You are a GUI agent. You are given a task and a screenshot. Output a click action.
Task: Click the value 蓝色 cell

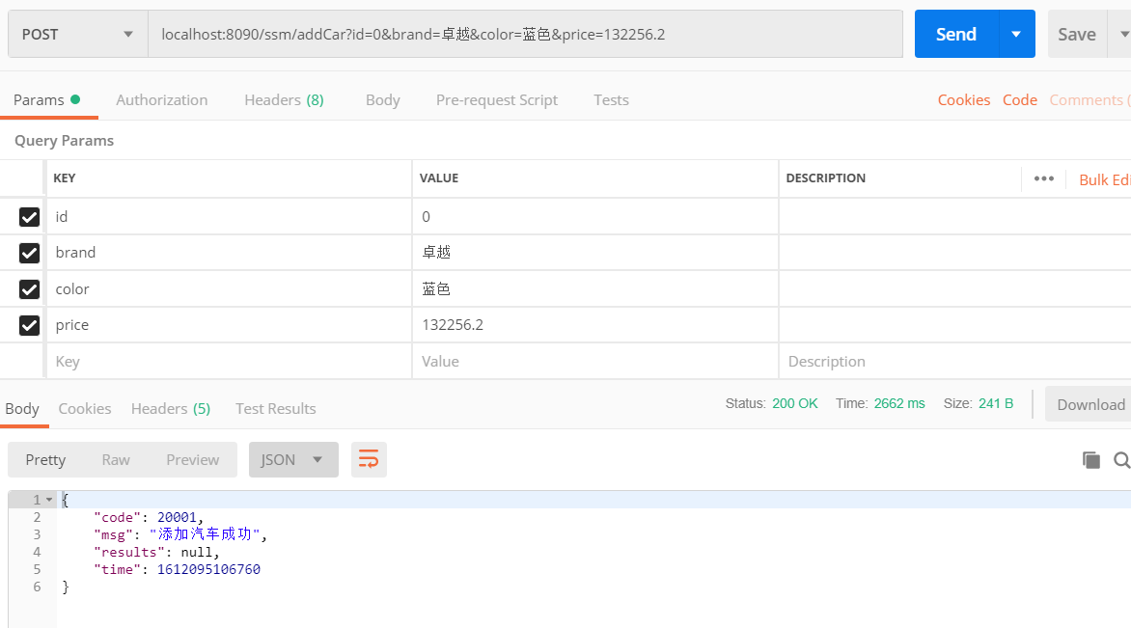click(595, 289)
